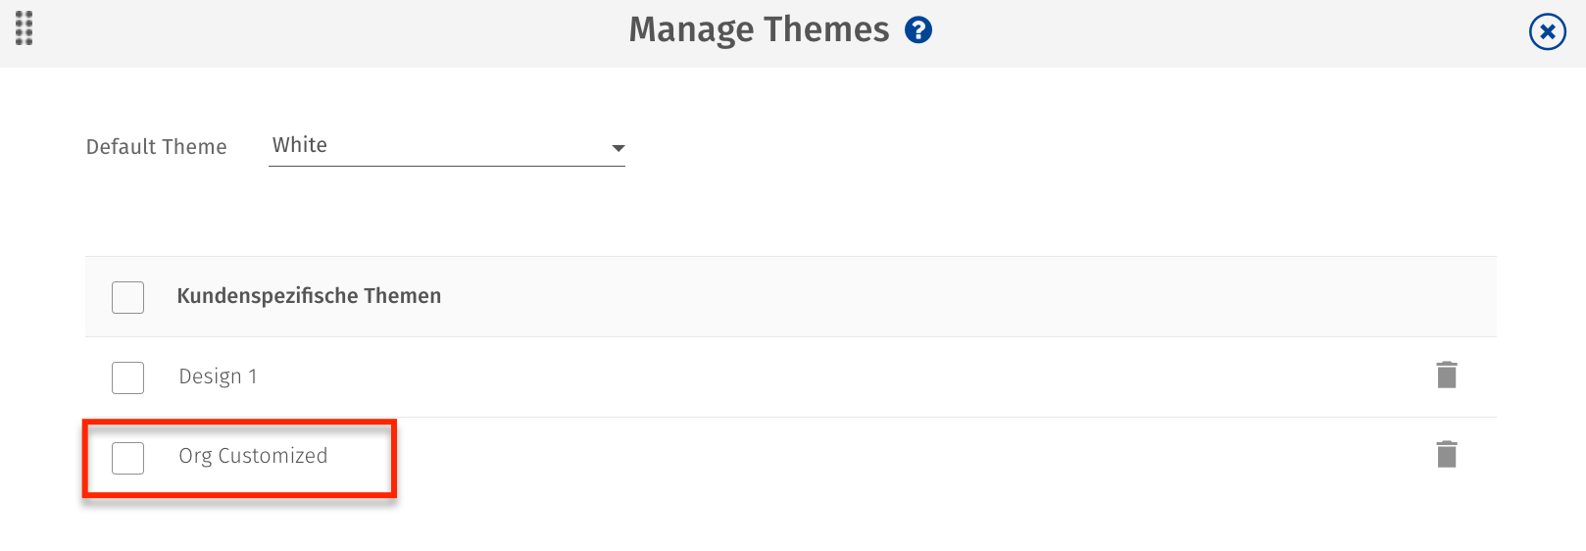Close the Manage Themes dialog
Viewport: 1586px width, 551px height.
[1547, 32]
